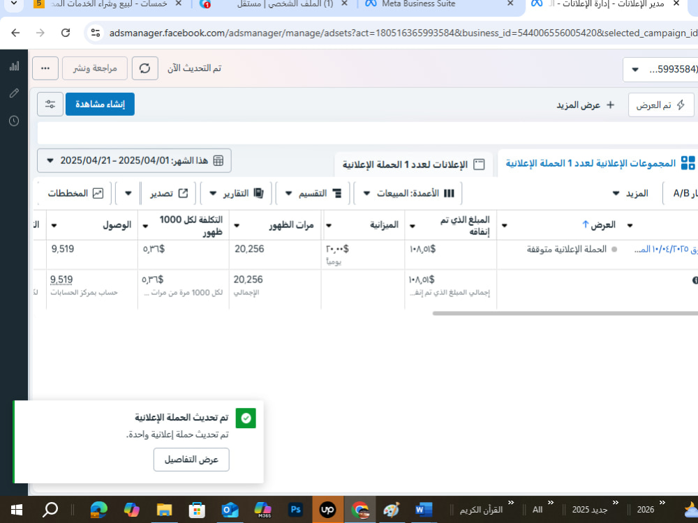The width and height of the screenshot is (698, 523).
Task: Switch to Chrome in the taskbar
Action: [360, 510]
